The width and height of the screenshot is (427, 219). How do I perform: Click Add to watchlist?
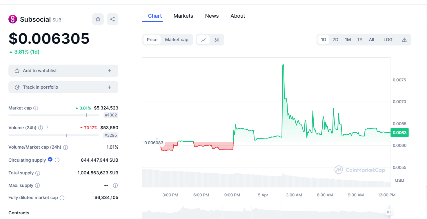click(63, 70)
